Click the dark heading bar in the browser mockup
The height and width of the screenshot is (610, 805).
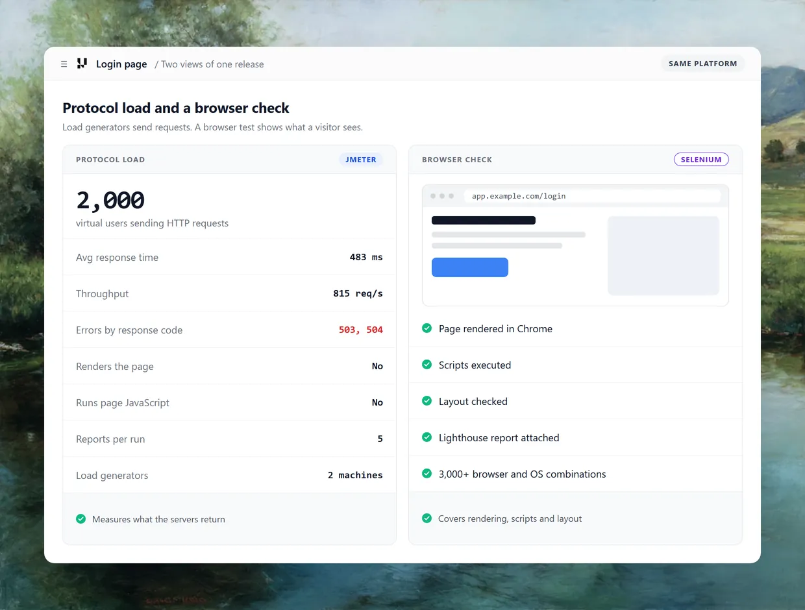pos(484,221)
